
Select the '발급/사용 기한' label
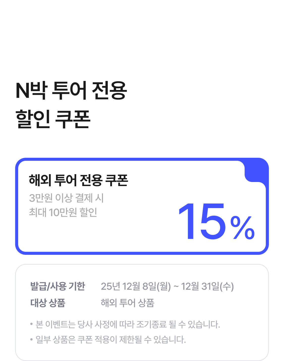coord(58,286)
